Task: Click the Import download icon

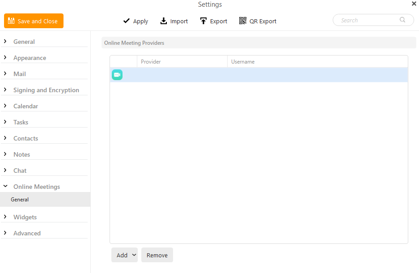Action: coord(164,21)
